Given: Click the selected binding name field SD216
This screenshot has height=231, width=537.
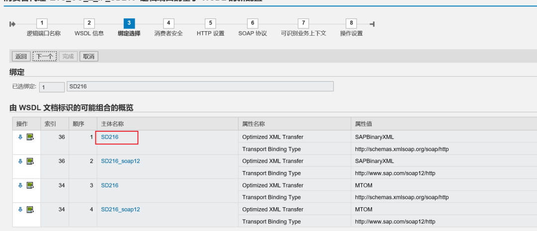Looking at the screenshot, I should click(x=200, y=87).
